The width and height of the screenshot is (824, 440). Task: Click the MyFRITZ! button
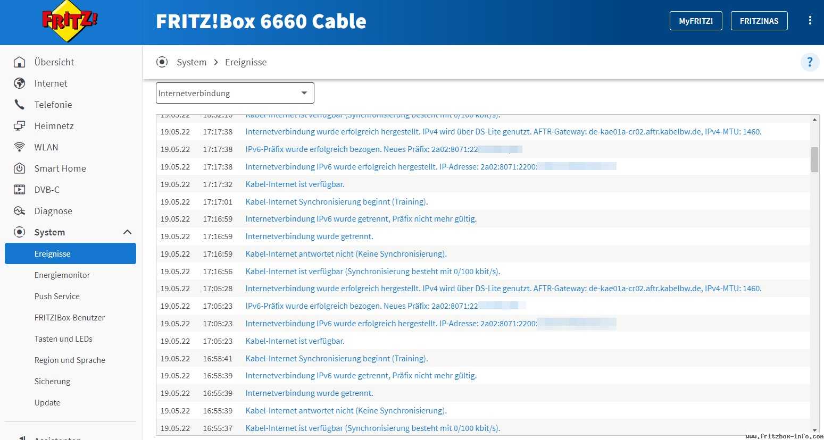[696, 21]
